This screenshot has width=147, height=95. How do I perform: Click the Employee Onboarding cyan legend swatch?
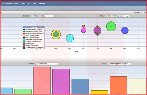[x=24, y=40]
